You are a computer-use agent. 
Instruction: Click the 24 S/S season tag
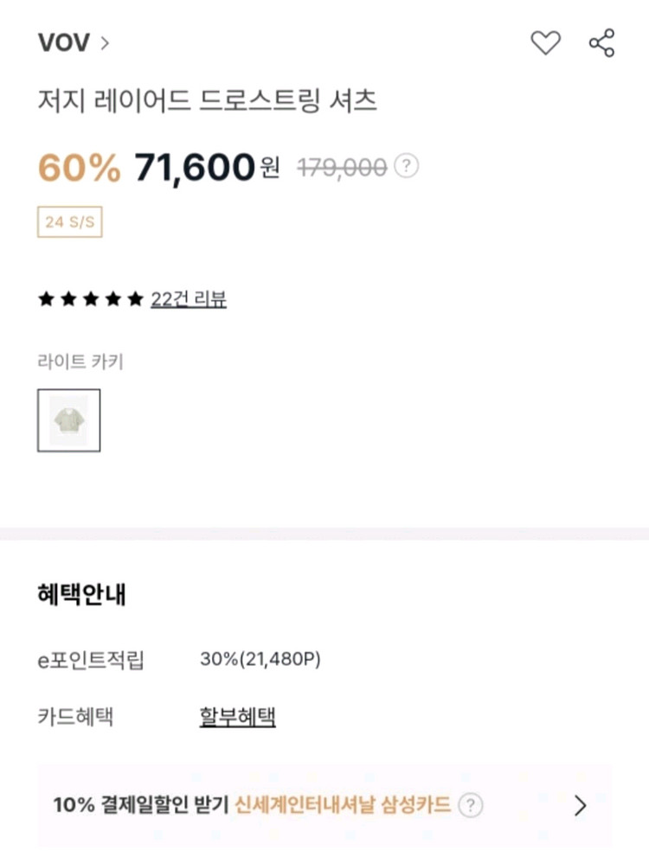click(69, 221)
